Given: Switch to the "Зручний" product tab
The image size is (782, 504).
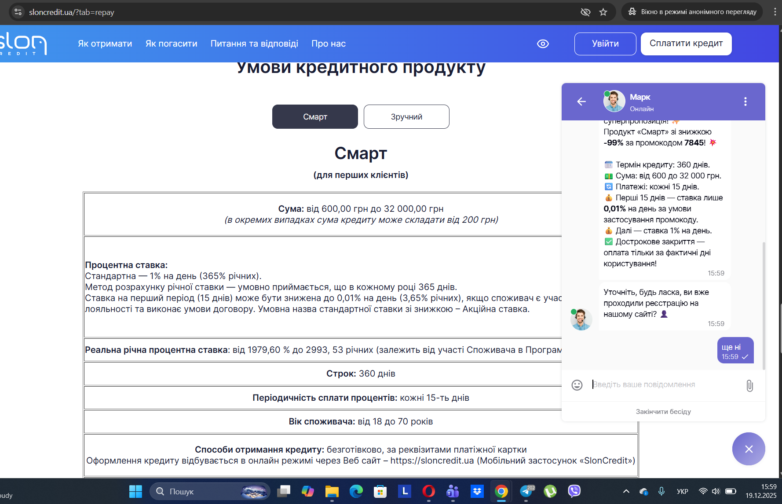Looking at the screenshot, I should (x=406, y=116).
